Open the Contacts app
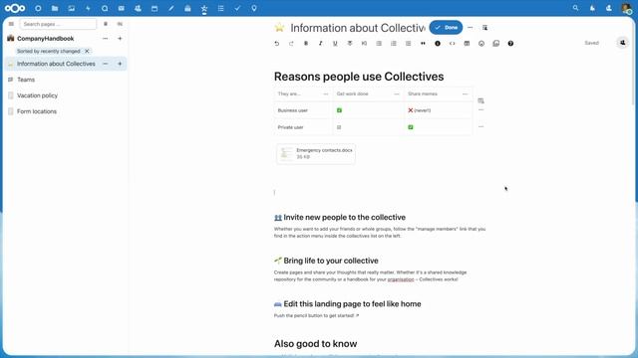Image resolution: width=638 pixels, height=358 pixels. click(138, 8)
